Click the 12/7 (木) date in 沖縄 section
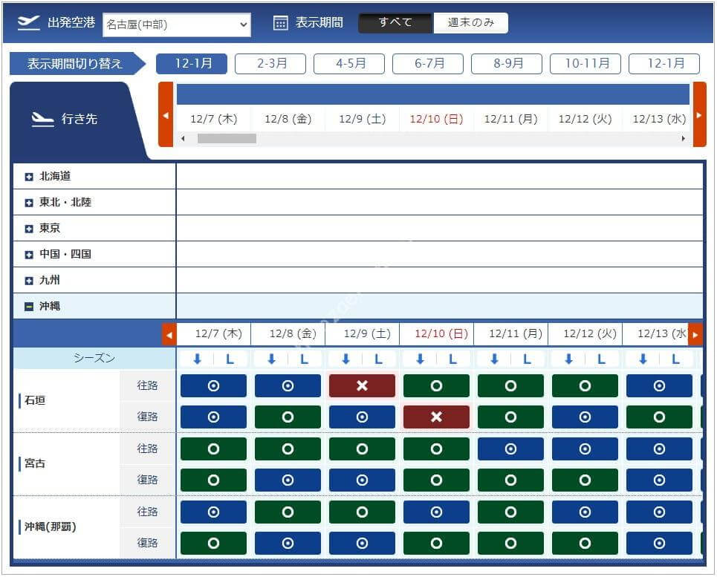The width and height of the screenshot is (717, 577). click(x=218, y=333)
